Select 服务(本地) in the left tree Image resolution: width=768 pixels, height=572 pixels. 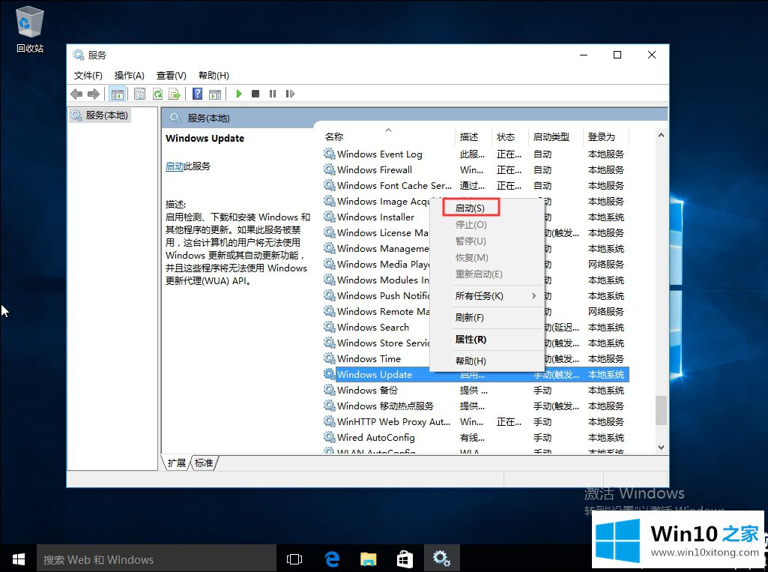[x=100, y=115]
